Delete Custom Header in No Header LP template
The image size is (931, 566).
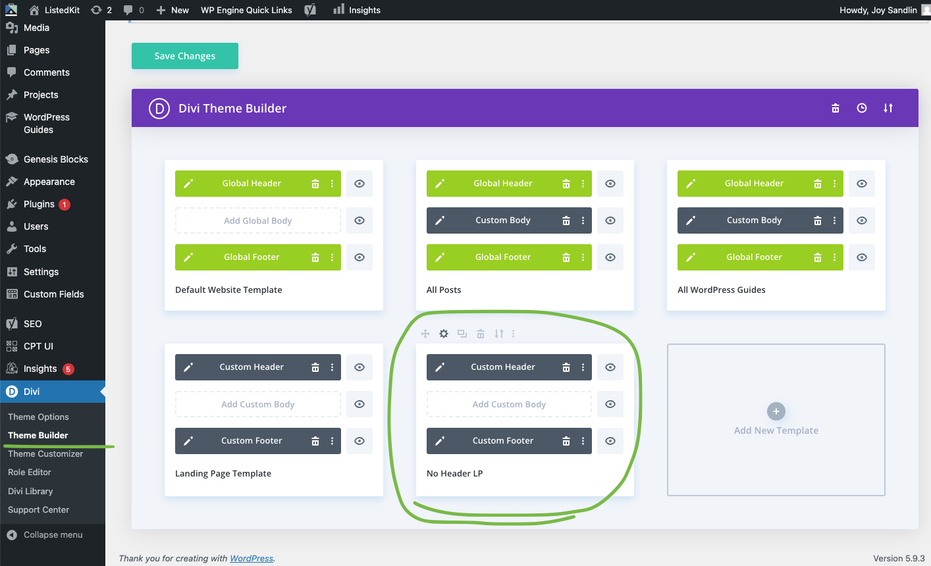pyautogui.click(x=566, y=367)
